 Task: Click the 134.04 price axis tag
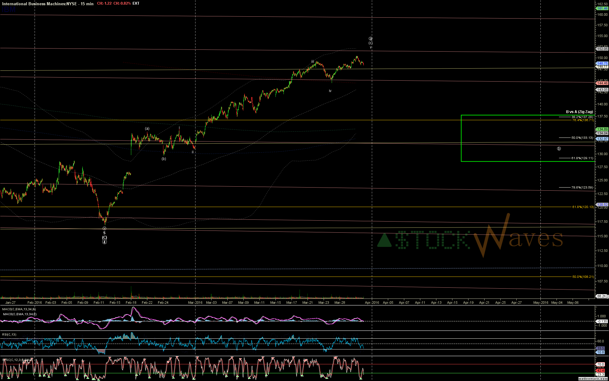click(x=602, y=133)
